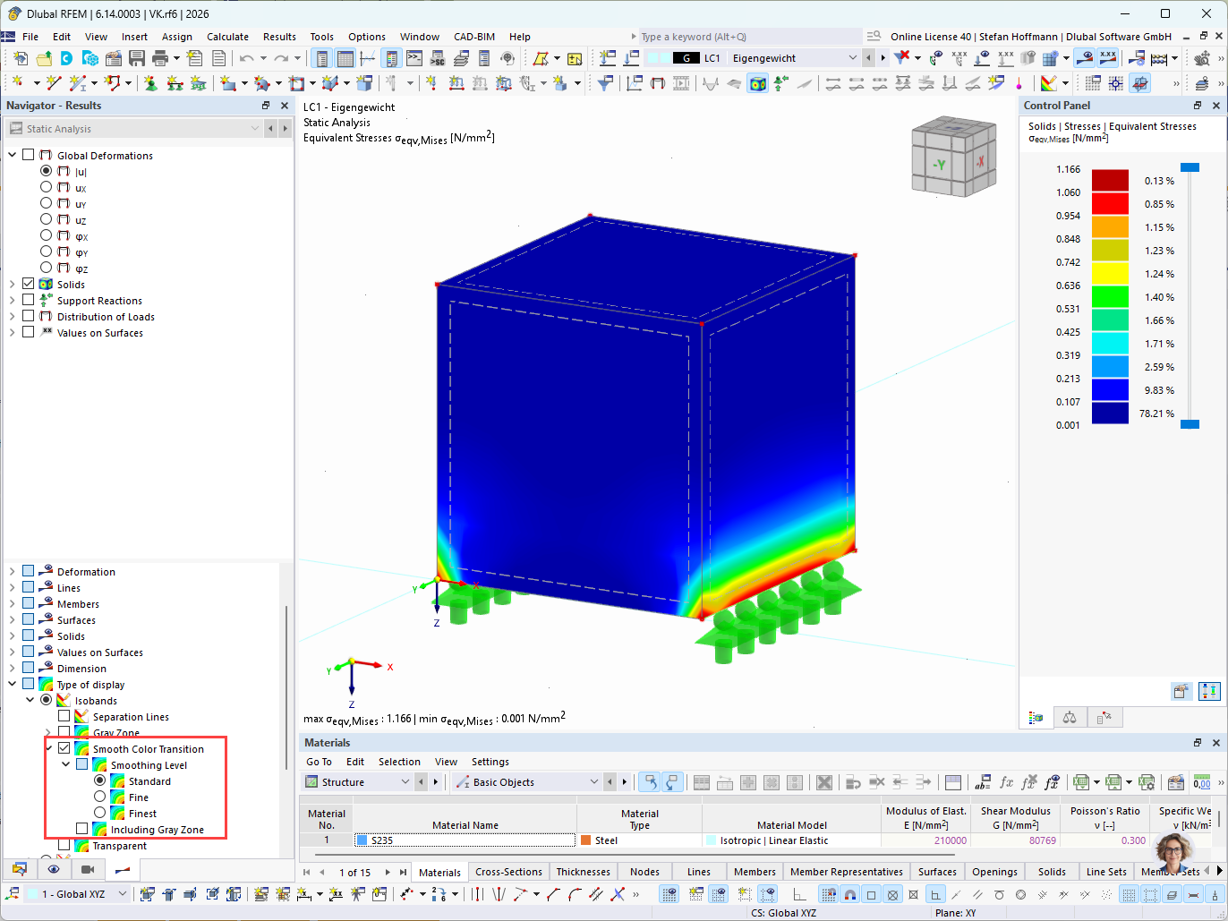
Task: Collapse the Global Deformations tree node
Action: click(x=12, y=155)
